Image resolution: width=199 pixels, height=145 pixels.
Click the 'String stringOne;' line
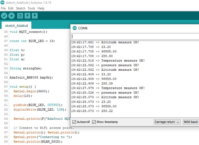click(26, 68)
